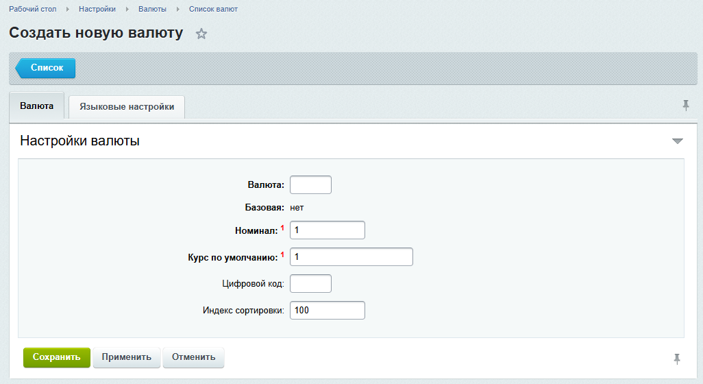Viewport: 703px width, 384px height.
Task: Click the Базовая value 'нет'
Action: (x=297, y=208)
